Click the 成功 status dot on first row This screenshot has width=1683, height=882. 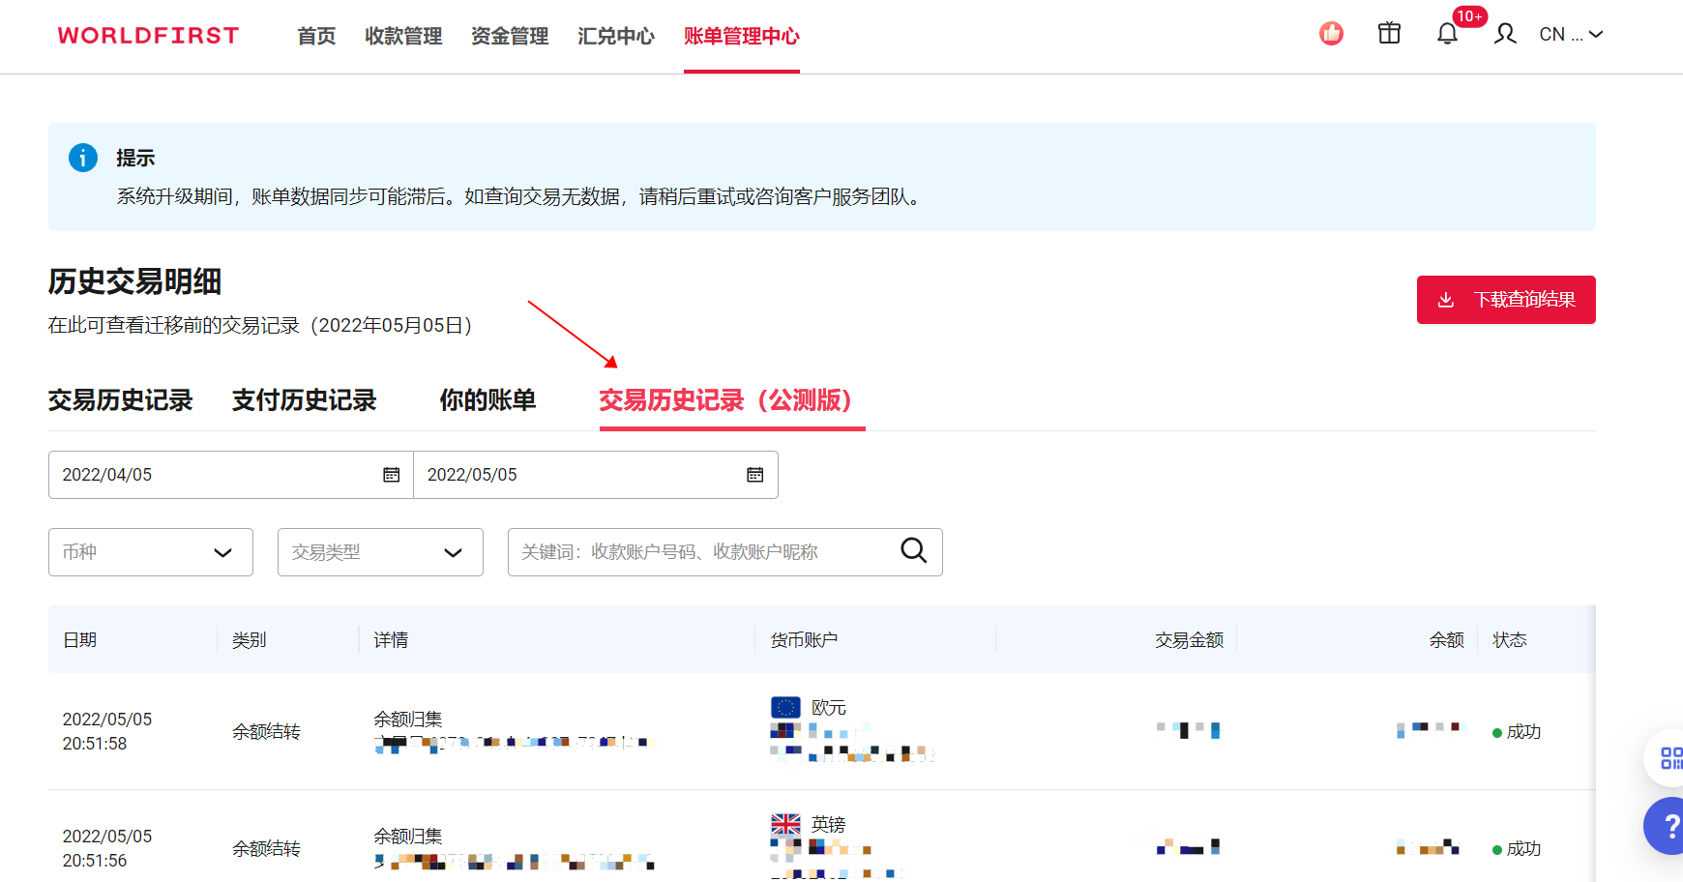tap(1497, 731)
